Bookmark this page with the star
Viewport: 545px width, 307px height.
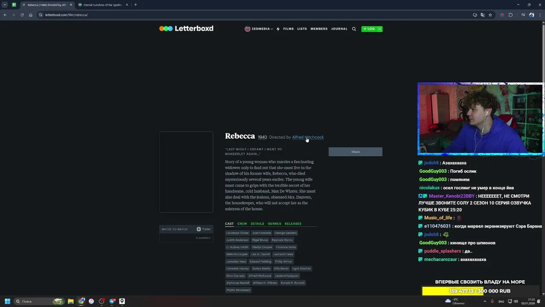pyautogui.click(x=490, y=15)
